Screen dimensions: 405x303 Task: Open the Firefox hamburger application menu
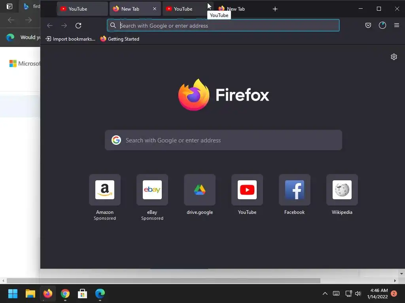pos(397,25)
